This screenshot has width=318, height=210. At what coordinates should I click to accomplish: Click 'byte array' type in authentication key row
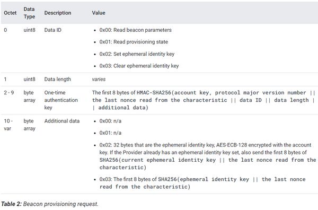[x=29, y=97]
